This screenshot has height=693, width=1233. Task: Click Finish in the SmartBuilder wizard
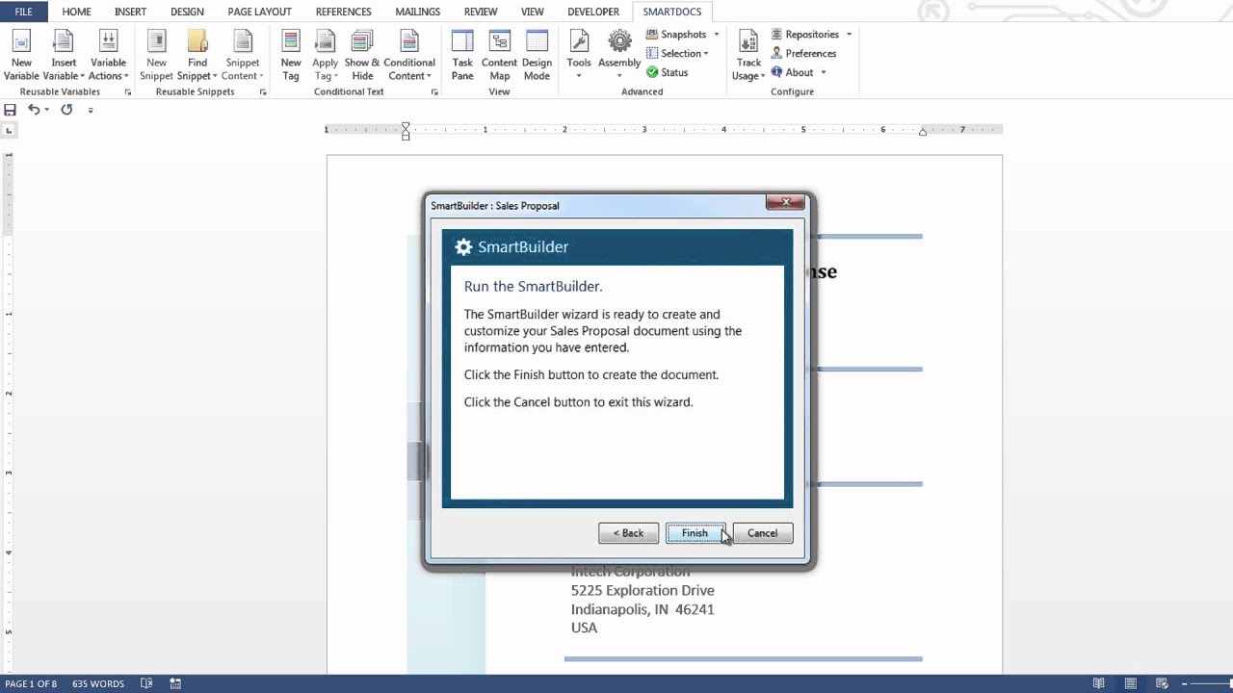click(x=695, y=533)
